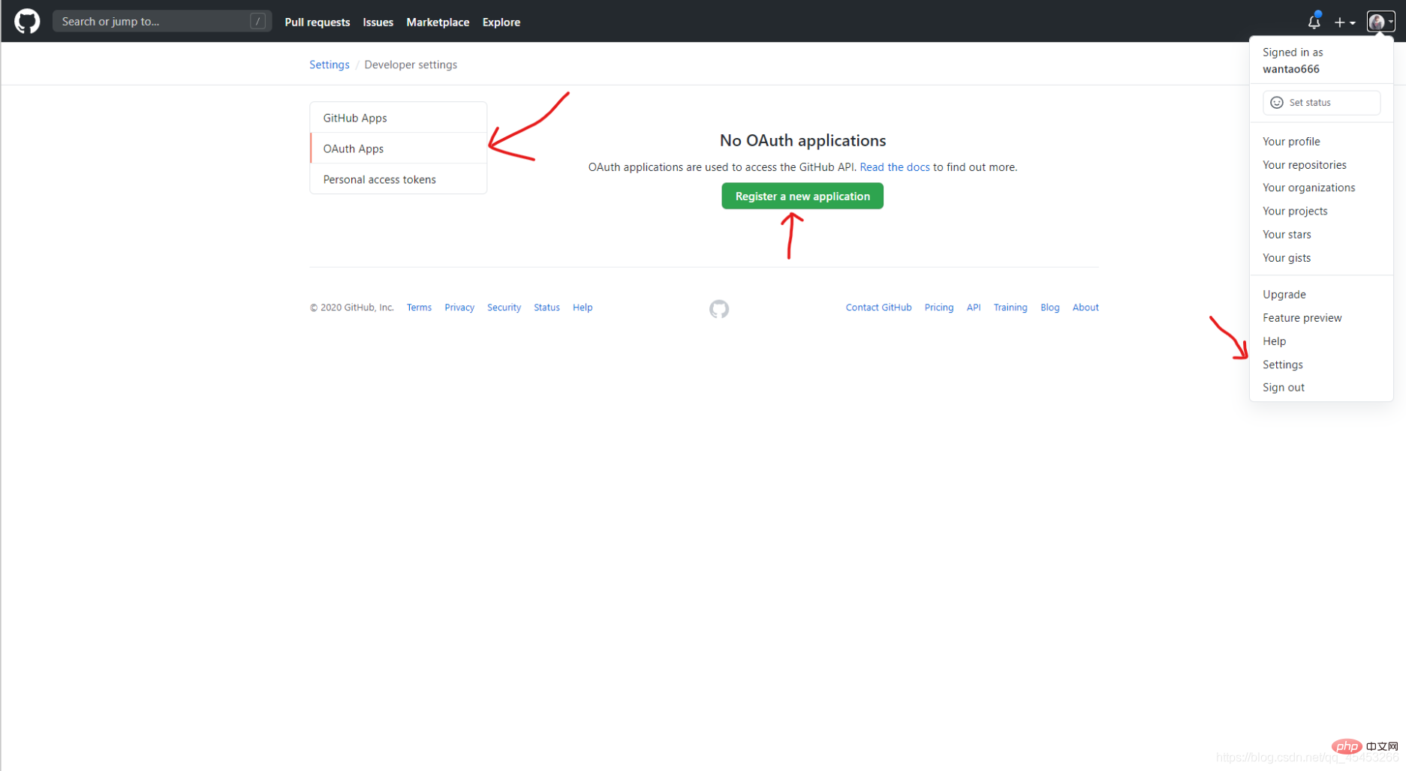Open Your stars from user menu

pyautogui.click(x=1287, y=235)
